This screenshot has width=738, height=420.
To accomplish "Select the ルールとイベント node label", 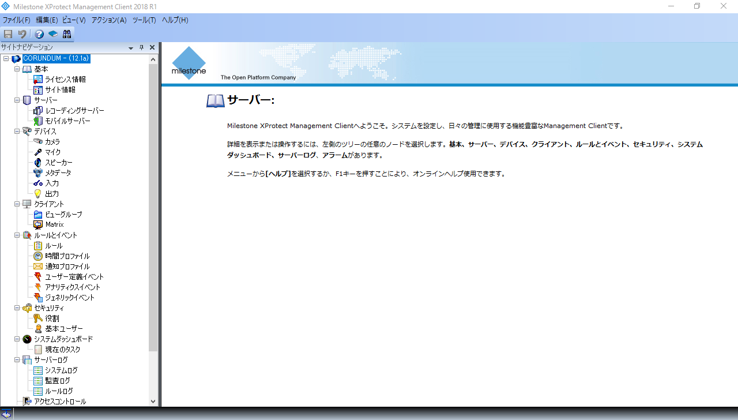I will click(x=55, y=235).
